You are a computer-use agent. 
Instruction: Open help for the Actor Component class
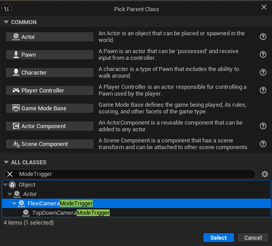click(263, 126)
